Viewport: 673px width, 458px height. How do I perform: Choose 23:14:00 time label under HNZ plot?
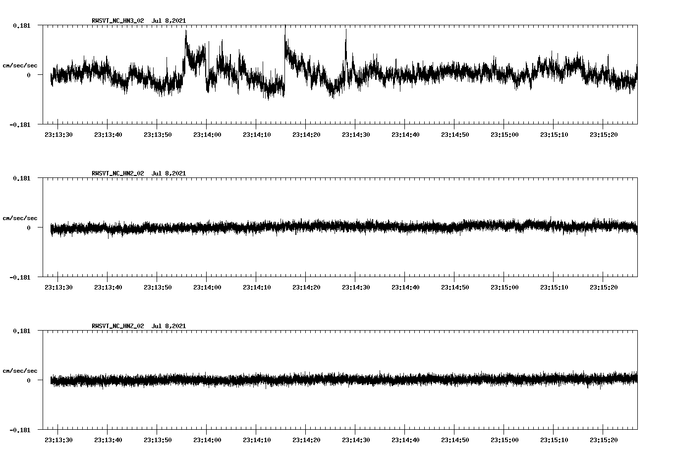(207, 440)
